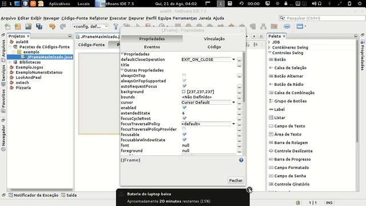Toggle the focusable checkbox
This screenshot has width=366, height=206.
click(184, 134)
